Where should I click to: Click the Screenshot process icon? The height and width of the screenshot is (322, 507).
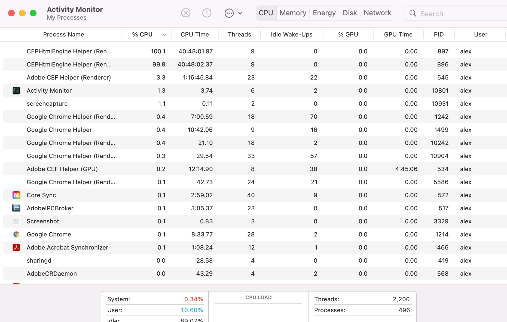(16, 221)
